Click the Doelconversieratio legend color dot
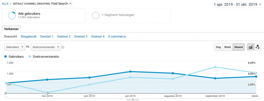This screenshot has height=101, width=264. click(30, 57)
